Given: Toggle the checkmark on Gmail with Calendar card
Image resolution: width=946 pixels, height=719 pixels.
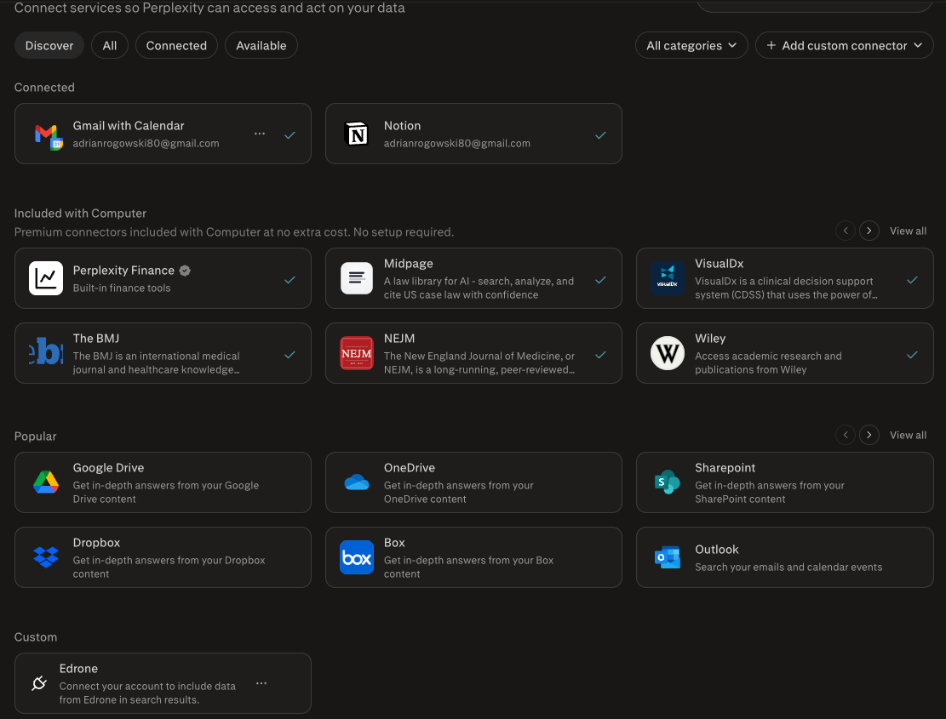Looking at the screenshot, I should (x=290, y=135).
